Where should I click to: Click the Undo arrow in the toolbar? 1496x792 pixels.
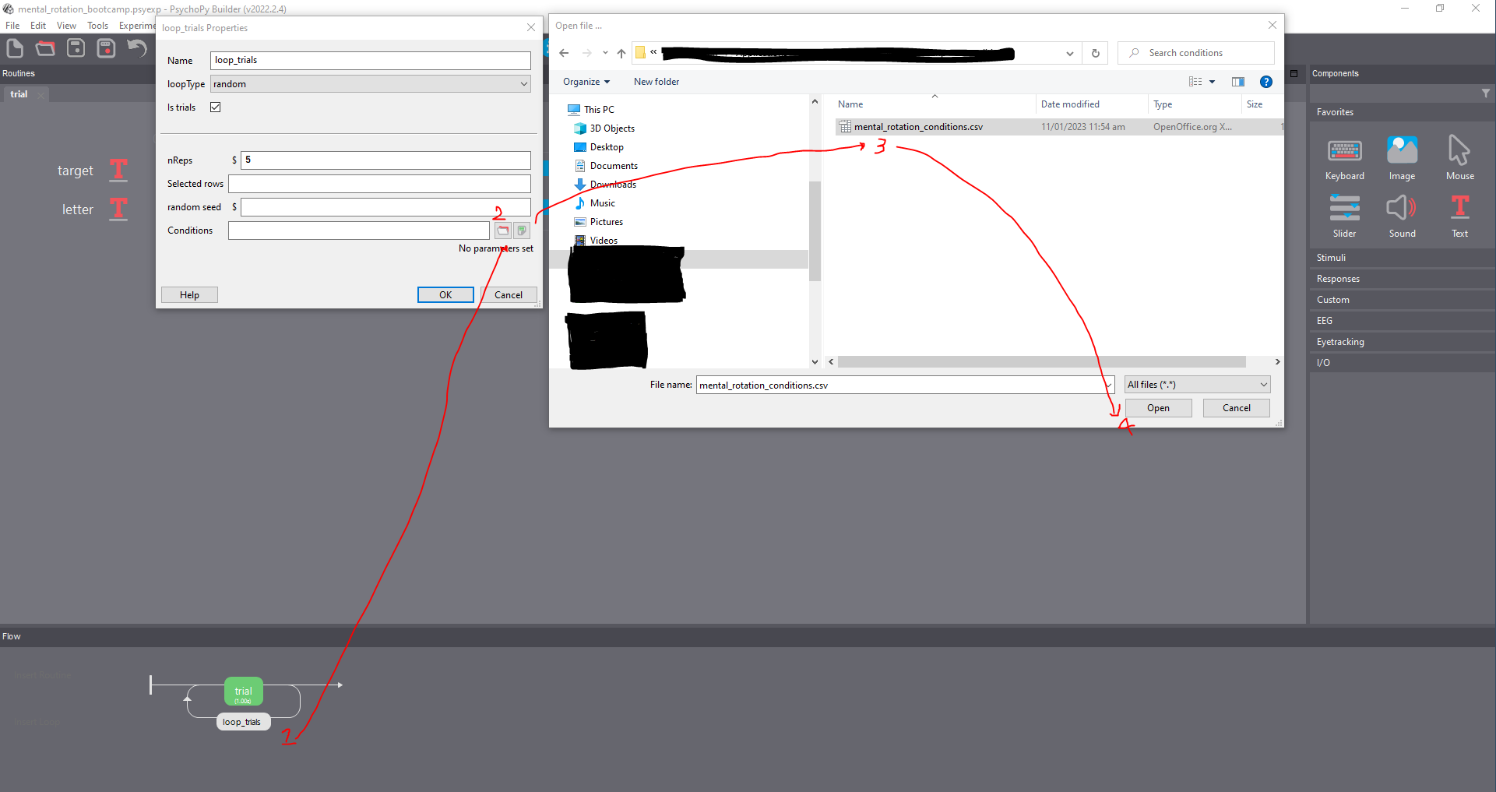tap(137, 48)
